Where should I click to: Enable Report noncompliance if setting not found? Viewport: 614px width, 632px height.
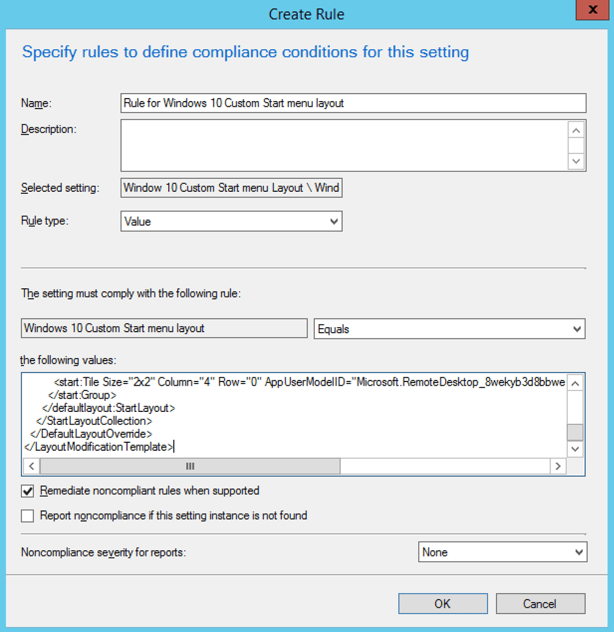pos(27,516)
